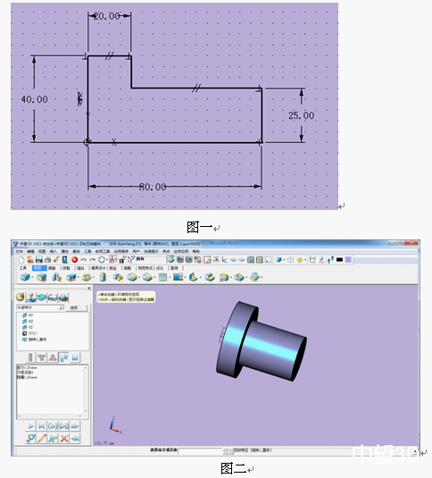This screenshot has width=432, height=478.
Task: Click the rewind history button
Action: pos(75,439)
